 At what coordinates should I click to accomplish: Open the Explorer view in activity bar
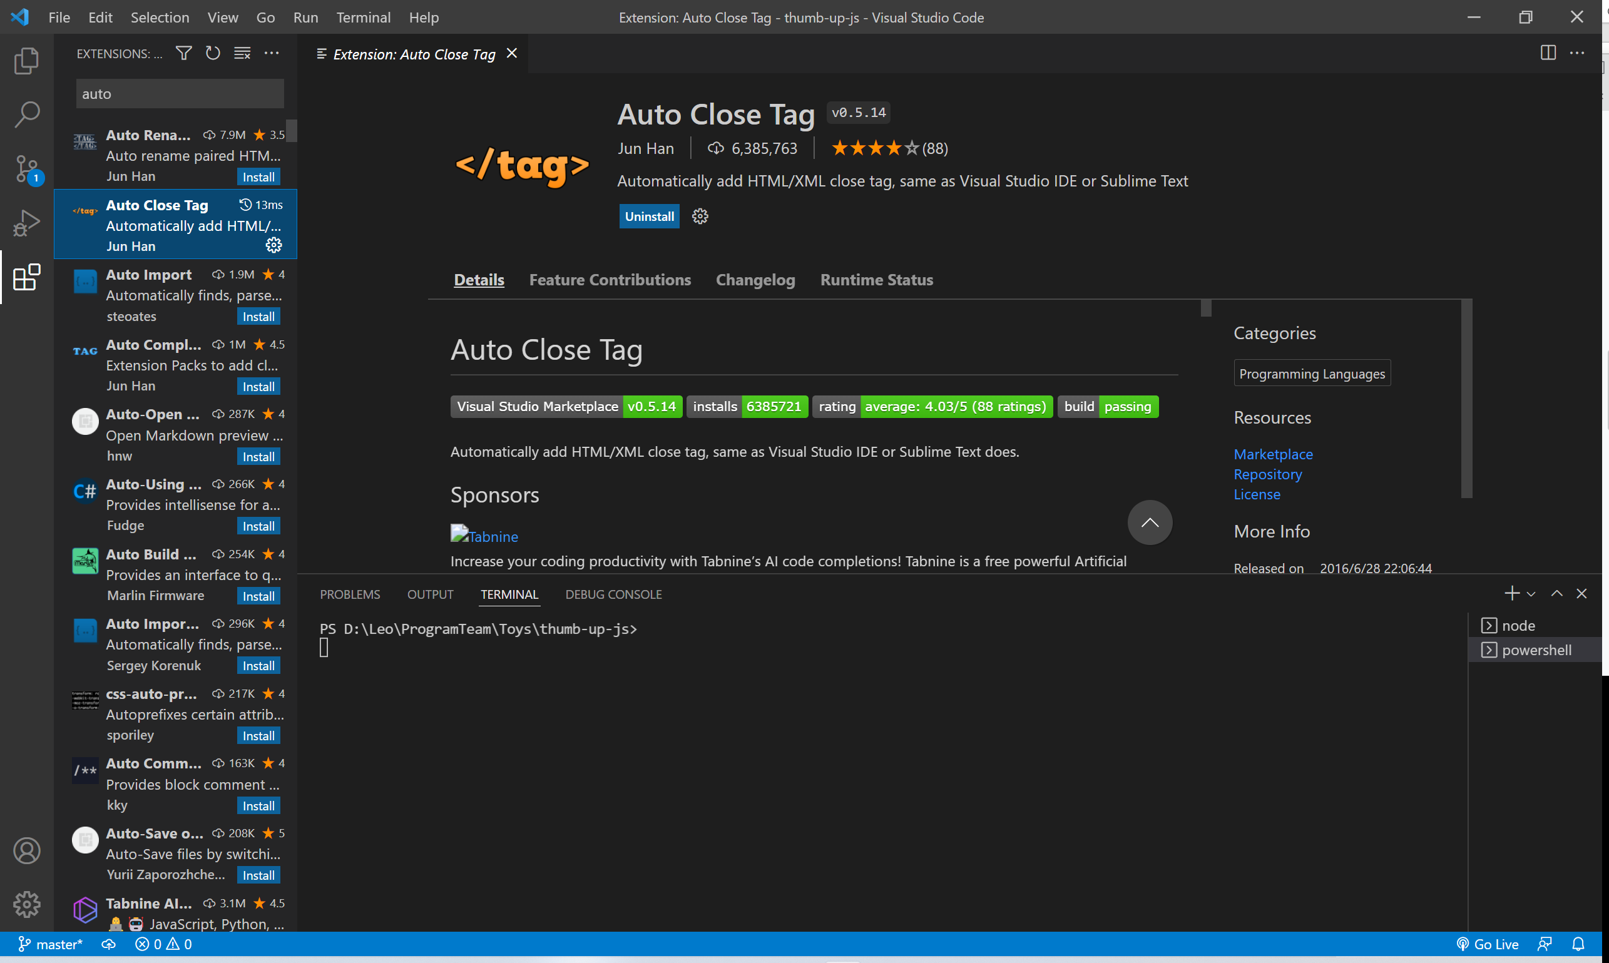(x=27, y=60)
